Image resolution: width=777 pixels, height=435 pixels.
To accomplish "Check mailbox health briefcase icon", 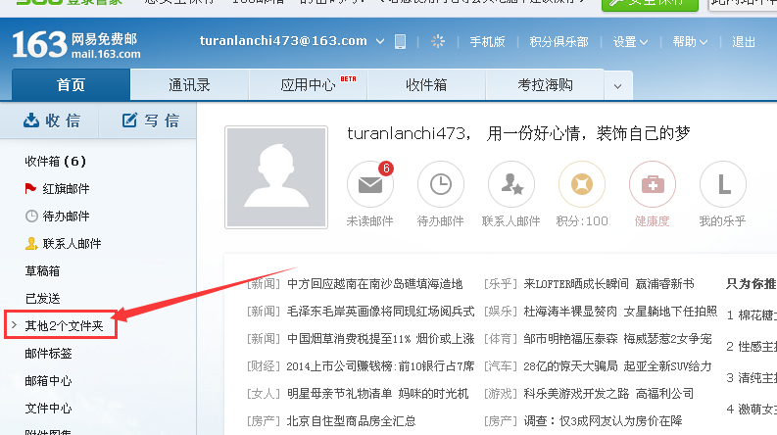I will 653,184.
